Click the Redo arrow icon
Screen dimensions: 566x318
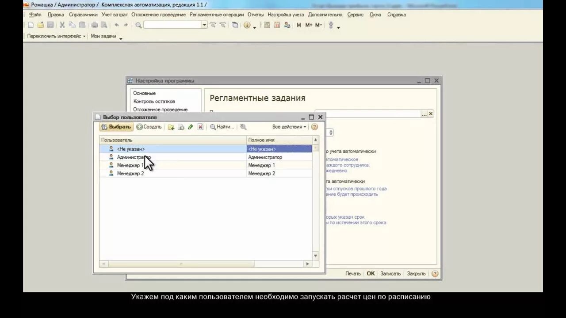[x=126, y=25]
